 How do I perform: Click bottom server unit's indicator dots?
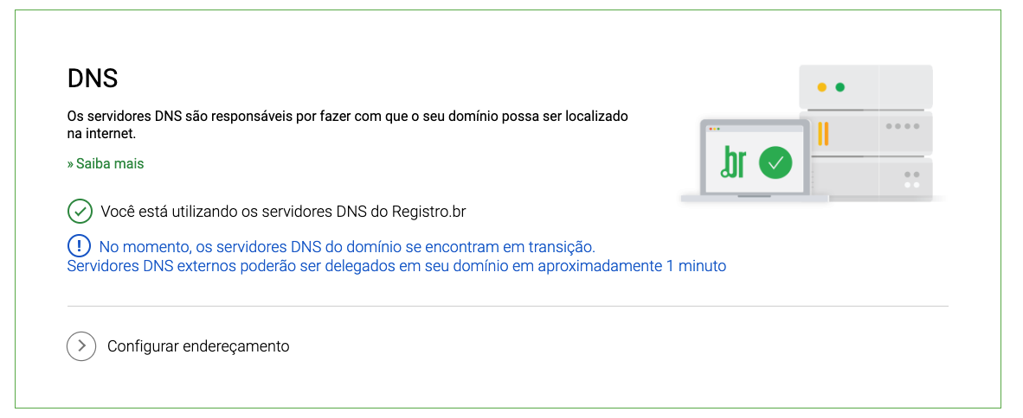click(x=911, y=180)
